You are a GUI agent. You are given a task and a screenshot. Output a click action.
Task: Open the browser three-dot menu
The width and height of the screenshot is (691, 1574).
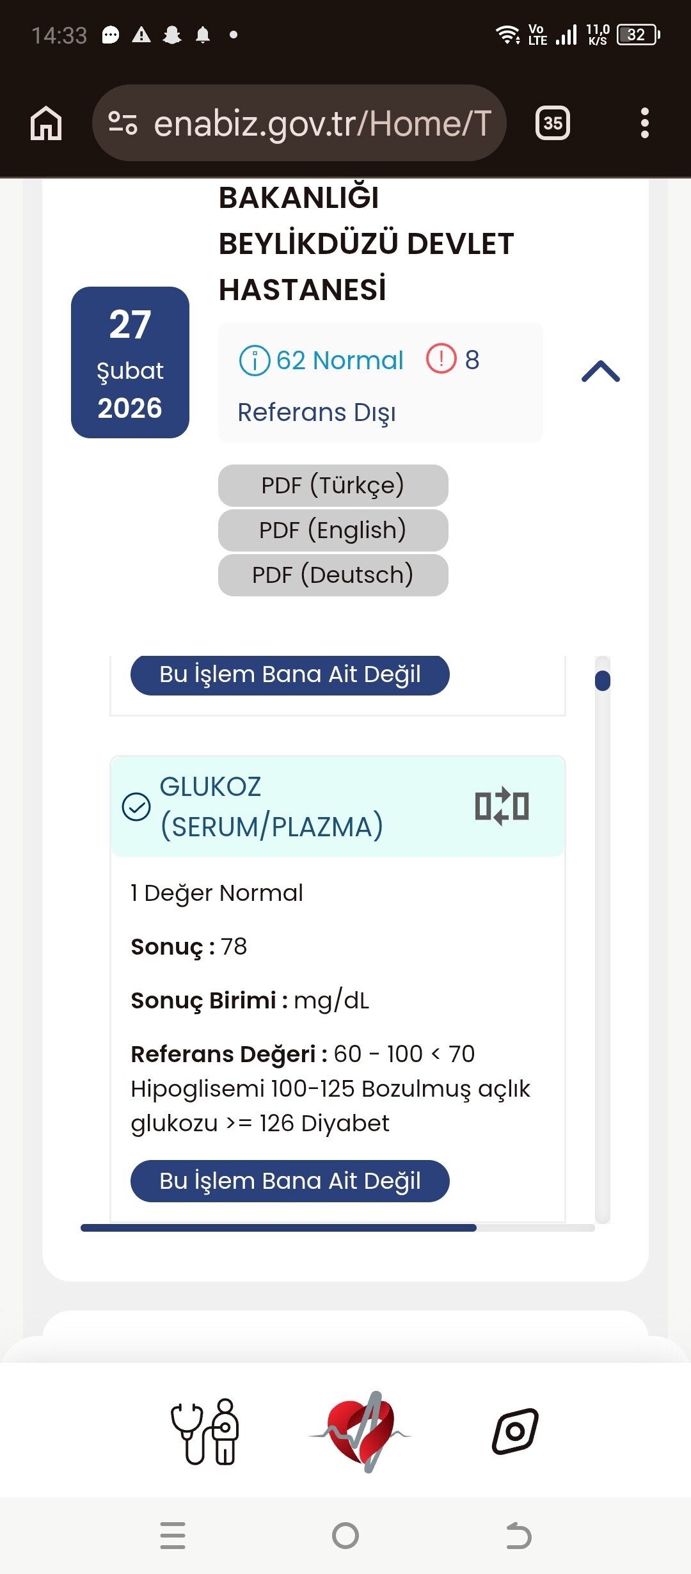(x=644, y=123)
